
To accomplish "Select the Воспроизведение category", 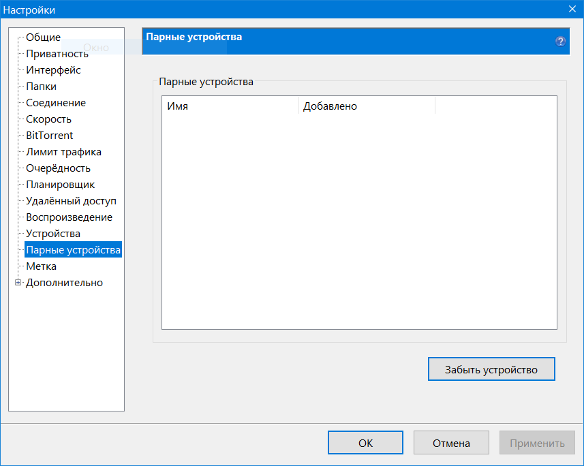I will coord(69,217).
